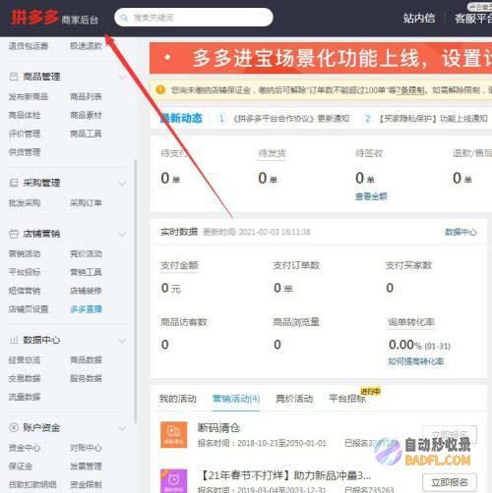The image size is (492, 493).
Task: Click the Pinduoduo 拼多多 logo
Action: coord(34,17)
